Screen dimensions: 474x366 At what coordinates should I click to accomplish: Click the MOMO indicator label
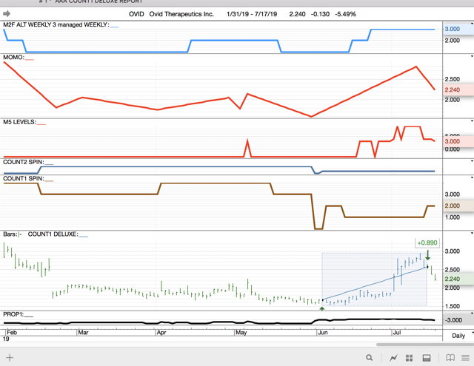click(x=13, y=57)
